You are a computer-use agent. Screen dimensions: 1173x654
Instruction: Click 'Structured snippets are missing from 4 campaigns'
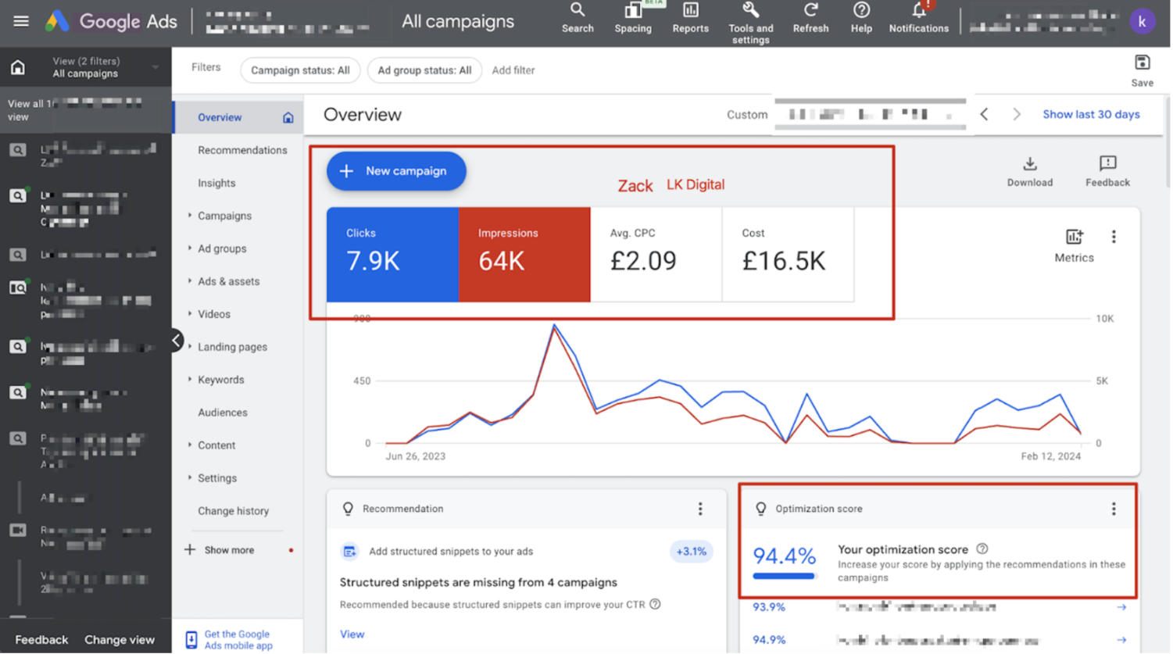(x=478, y=583)
